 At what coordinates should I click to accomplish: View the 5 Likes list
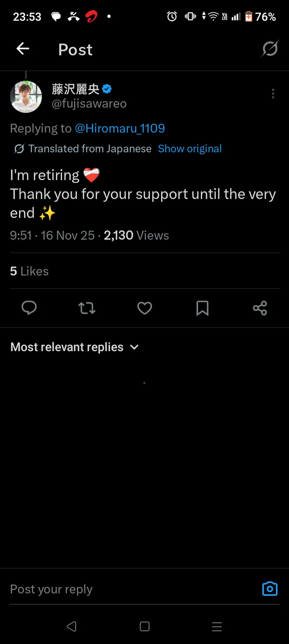(29, 271)
